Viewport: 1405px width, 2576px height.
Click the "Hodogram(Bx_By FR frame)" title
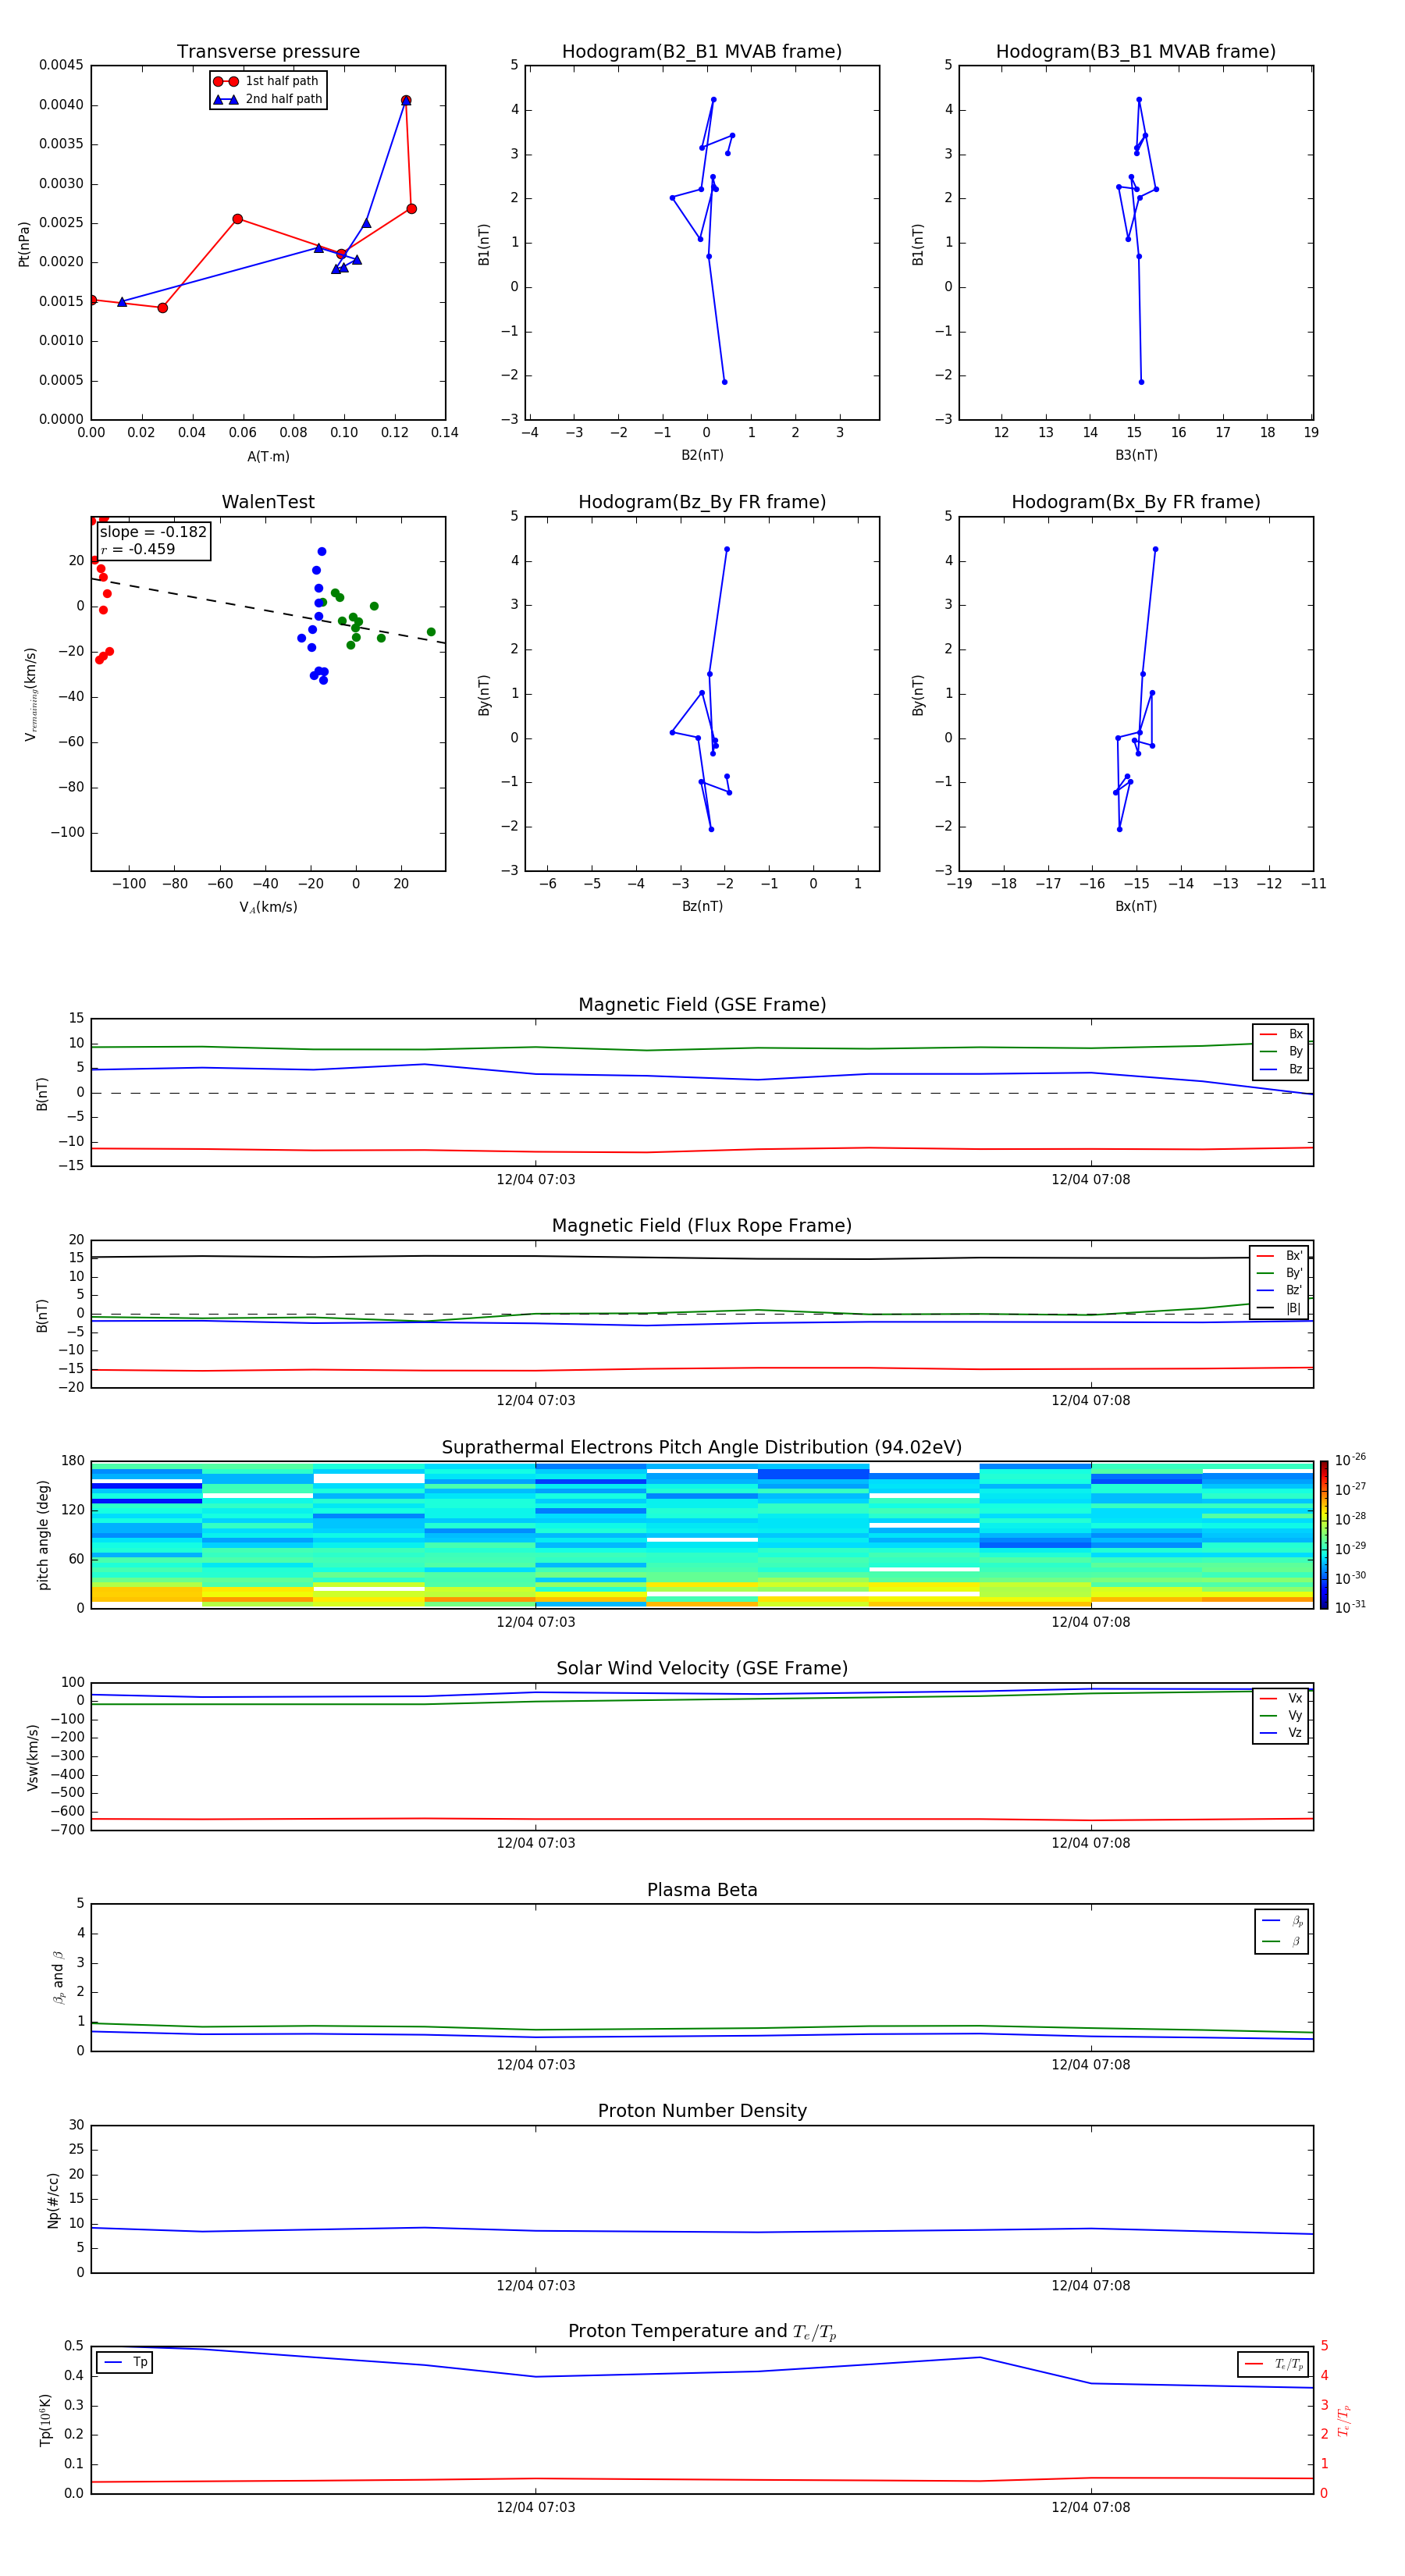[1136, 502]
